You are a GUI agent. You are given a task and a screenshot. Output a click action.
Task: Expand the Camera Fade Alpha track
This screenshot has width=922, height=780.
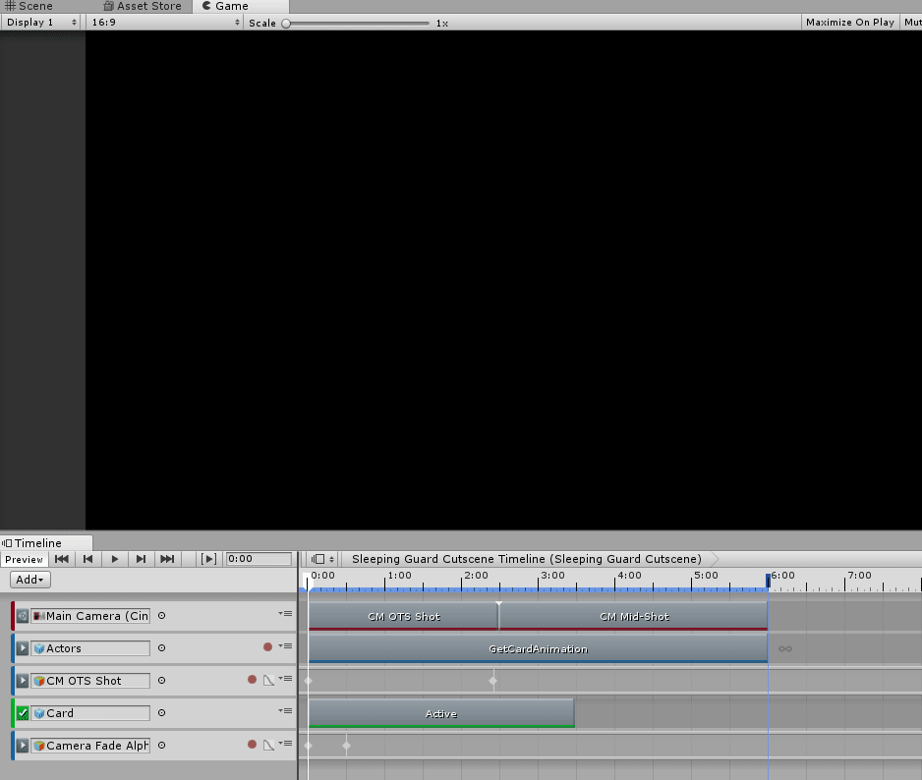point(23,746)
